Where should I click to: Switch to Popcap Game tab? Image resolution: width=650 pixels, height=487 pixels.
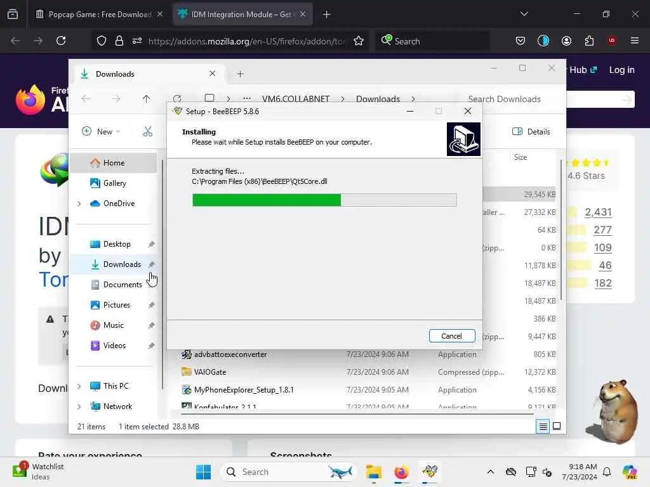pyautogui.click(x=100, y=15)
